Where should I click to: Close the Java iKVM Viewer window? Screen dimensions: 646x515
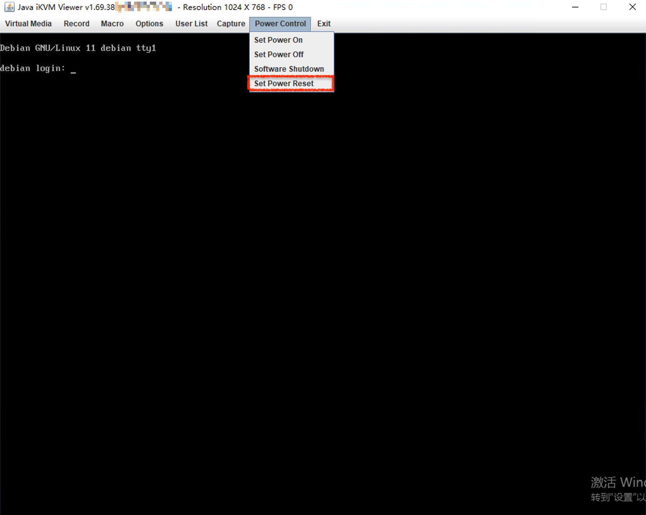tap(632, 7)
